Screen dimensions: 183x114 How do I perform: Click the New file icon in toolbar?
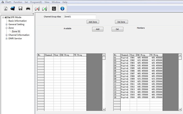[x=5, y=9]
